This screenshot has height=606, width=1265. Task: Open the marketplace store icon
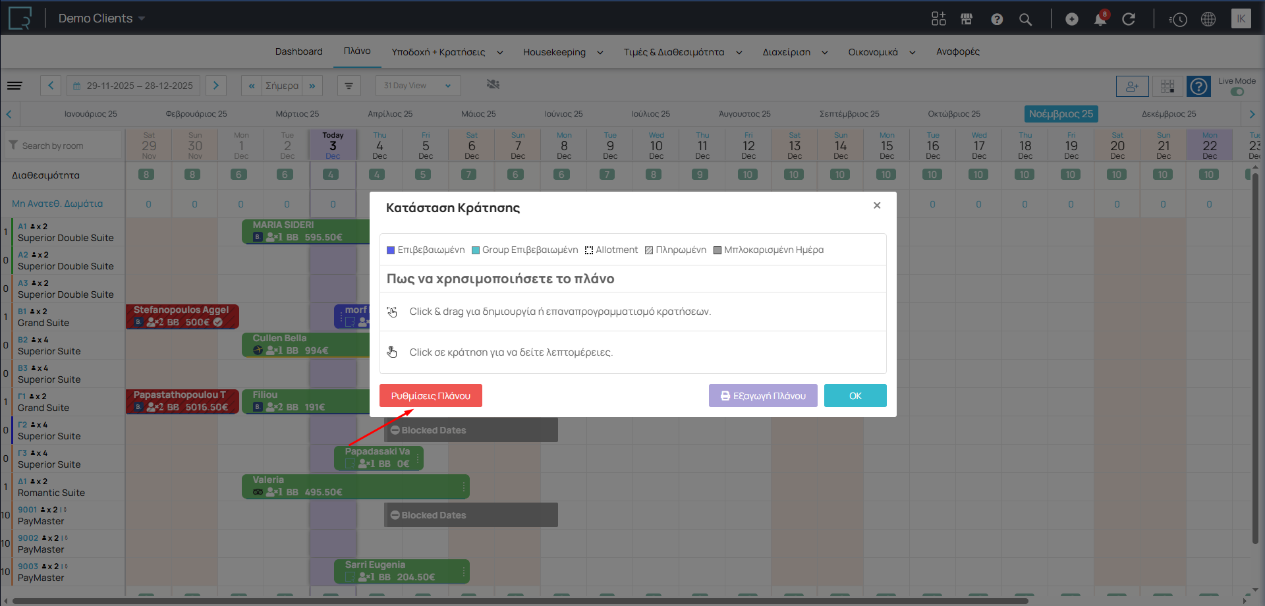967,19
